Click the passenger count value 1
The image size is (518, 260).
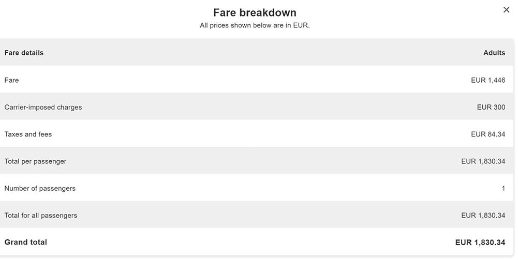point(503,189)
